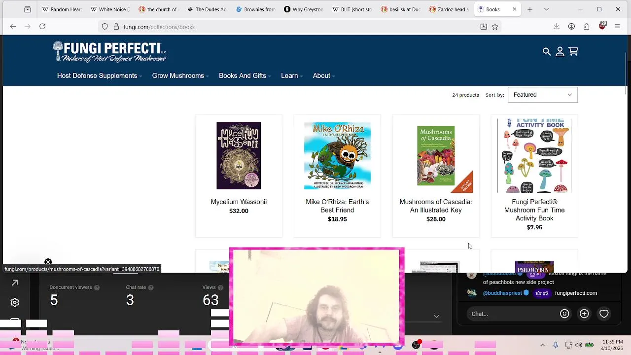Click the help icon beside Chat rate

click(150, 287)
